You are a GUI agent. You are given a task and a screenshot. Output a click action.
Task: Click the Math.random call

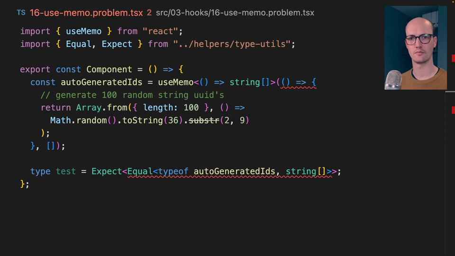[x=83, y=120]
